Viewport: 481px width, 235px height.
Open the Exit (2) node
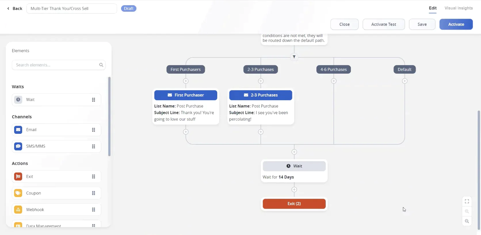pyautogui.click(x=294, y=204)
